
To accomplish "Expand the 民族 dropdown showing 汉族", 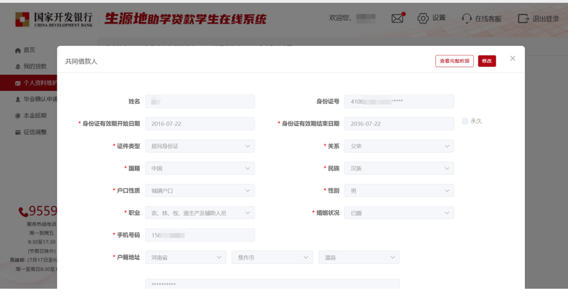I will tap(399, 168).
